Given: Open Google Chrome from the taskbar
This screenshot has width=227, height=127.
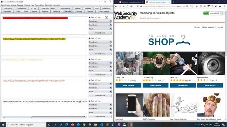Looking at the screenshot, I should pos(84,125).
